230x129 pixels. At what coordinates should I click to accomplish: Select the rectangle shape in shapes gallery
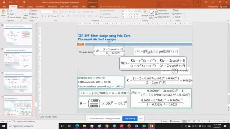click(x=132, y=11)
